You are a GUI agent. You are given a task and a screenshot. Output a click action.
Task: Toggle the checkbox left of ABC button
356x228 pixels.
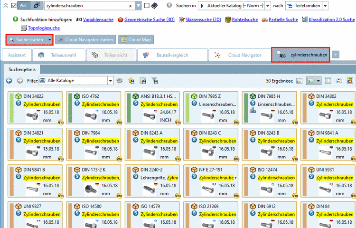pos(14,5)
